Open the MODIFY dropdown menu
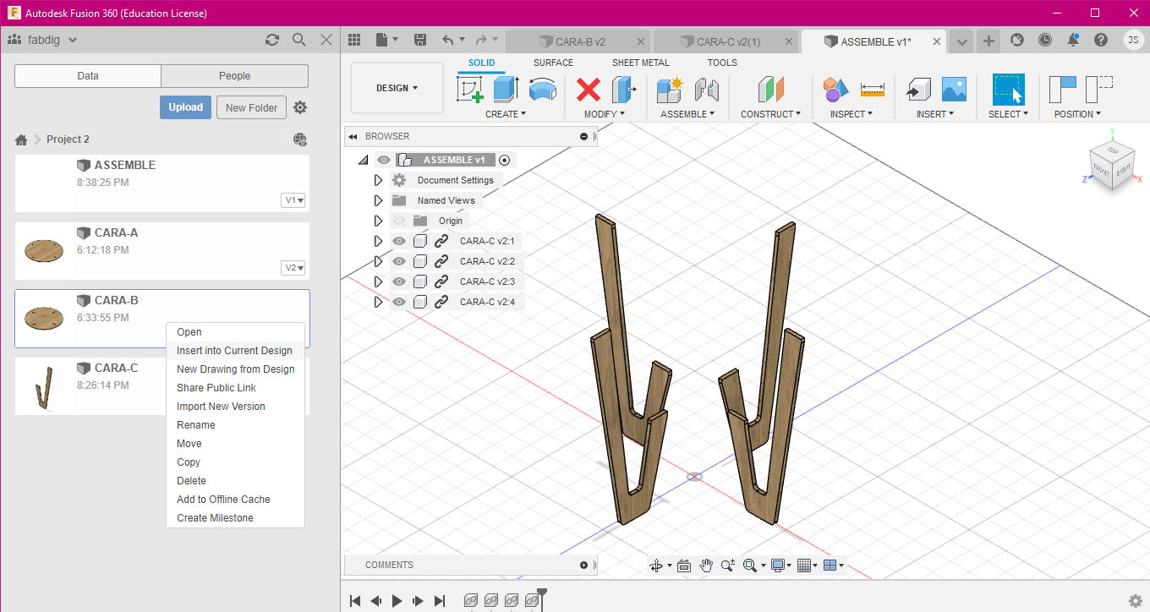1150x612 pixels. [605, 114]
